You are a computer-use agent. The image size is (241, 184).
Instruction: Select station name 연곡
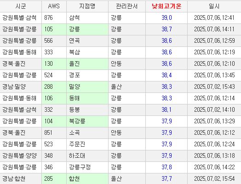coord(74,41)
